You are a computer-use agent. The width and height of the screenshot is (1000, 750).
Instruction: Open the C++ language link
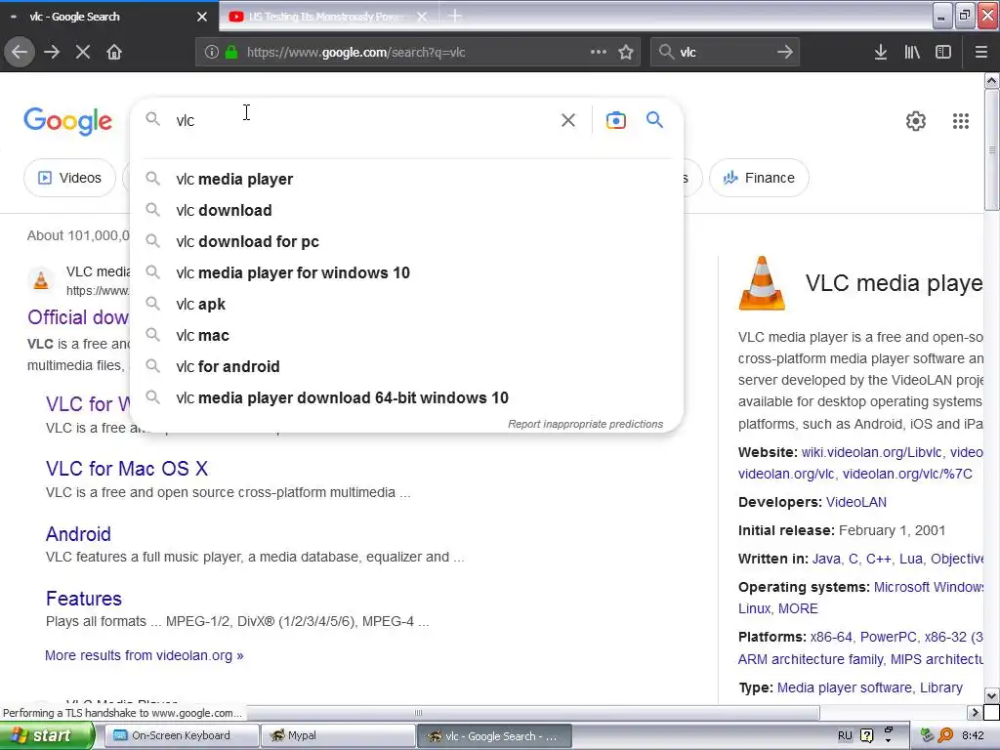point(878,559)
